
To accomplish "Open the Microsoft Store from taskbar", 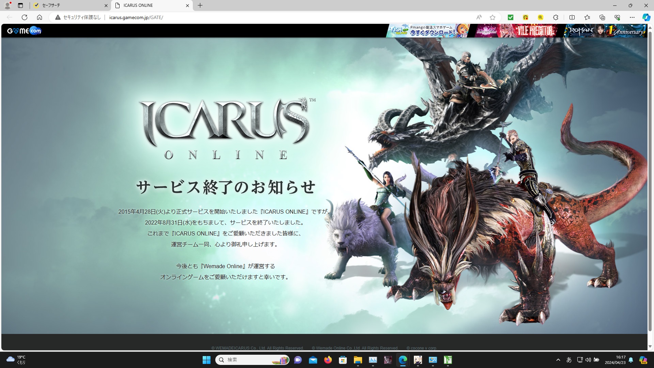I will pos(342,360).
